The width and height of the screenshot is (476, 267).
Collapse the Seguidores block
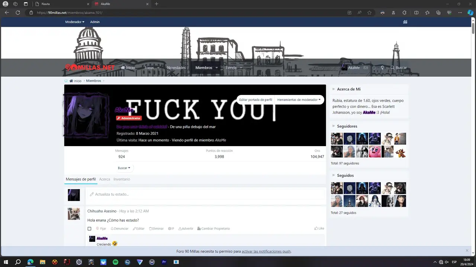point(334,126)
